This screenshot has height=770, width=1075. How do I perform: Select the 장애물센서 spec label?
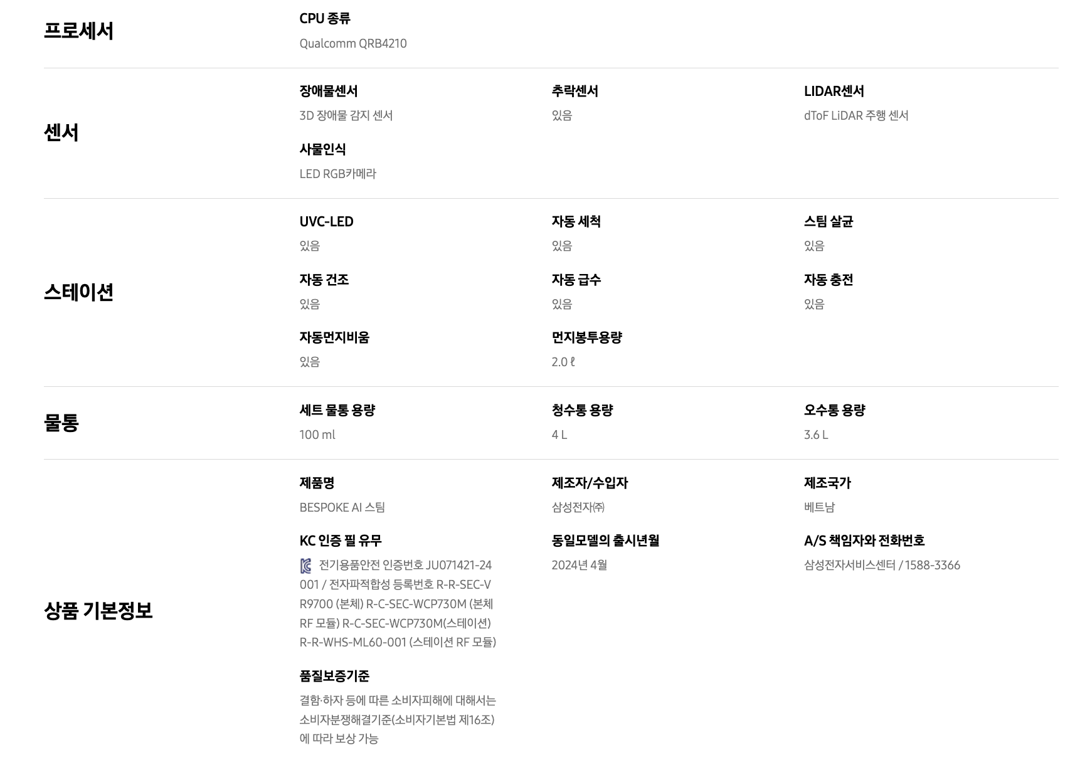pos(328,91)
